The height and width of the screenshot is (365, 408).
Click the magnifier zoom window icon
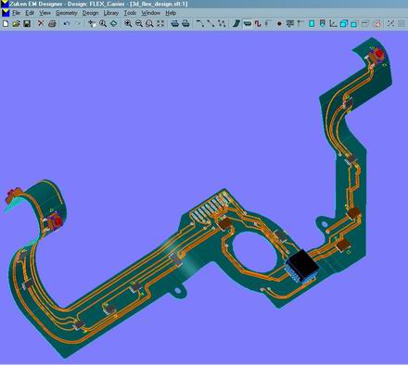(103, 23)
